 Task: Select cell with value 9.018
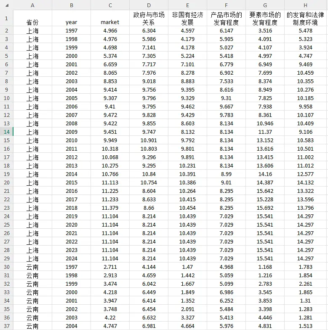(149, 81)
